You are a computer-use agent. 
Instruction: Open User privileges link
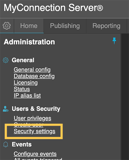tap(33, 118)
